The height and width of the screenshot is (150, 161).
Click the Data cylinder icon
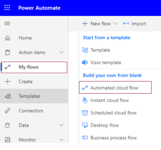click(8, 125)
